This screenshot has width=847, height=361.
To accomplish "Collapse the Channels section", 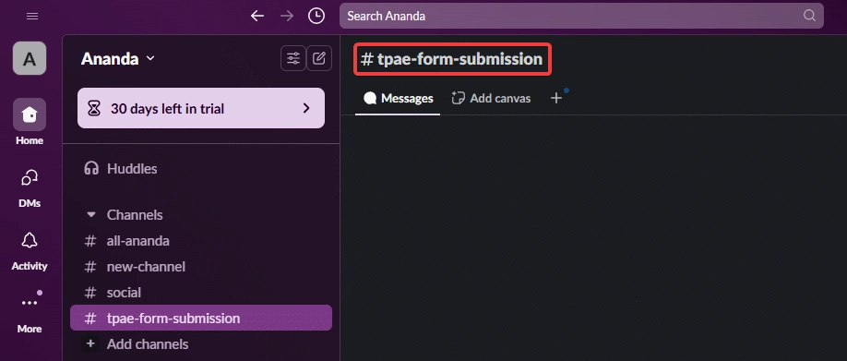I will 91,215.
